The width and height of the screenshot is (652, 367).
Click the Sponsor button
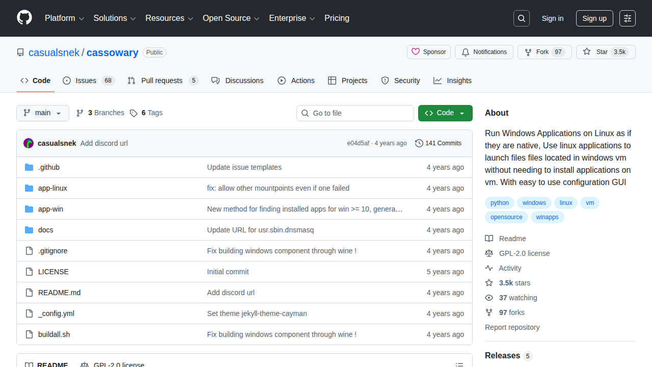point(428,51)
